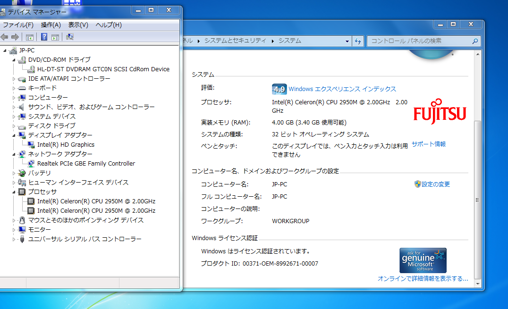Click the refresh button beside address bar
508x309 pixels.
point(358,41)
